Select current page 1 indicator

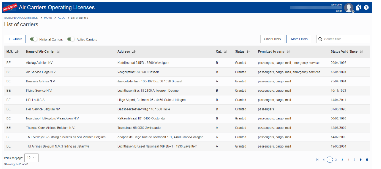click(330, 160)
